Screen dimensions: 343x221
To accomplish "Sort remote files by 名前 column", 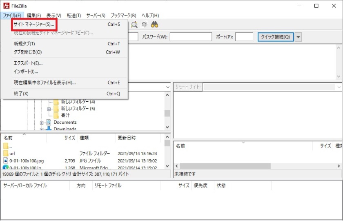I will pos(243,146).
